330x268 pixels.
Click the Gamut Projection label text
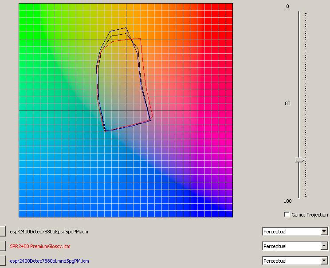click(310, 215)
